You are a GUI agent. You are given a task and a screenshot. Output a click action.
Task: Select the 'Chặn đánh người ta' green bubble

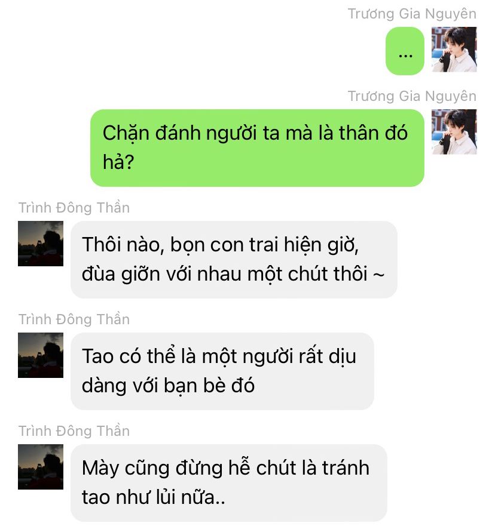[x=257, y=148]
